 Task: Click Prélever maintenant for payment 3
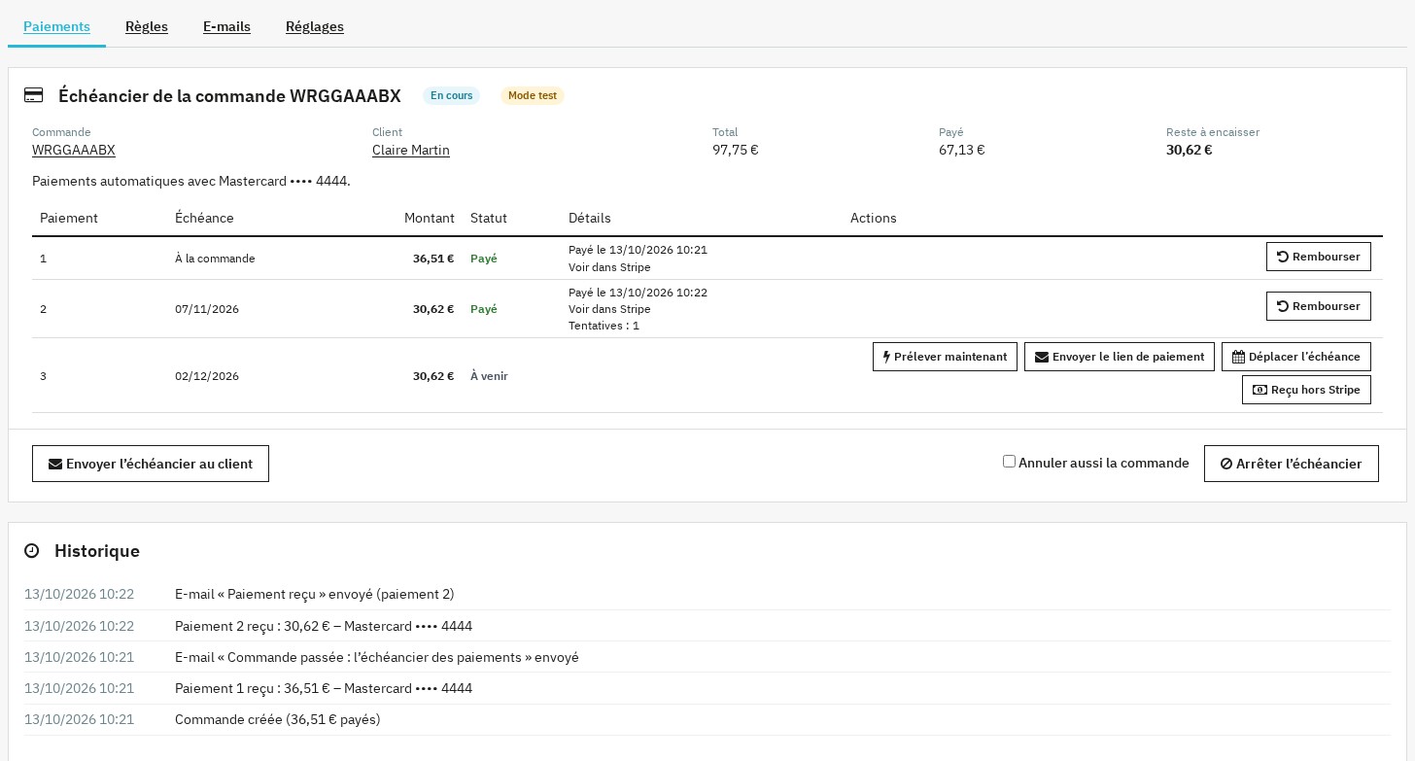[x=945, y=357]
